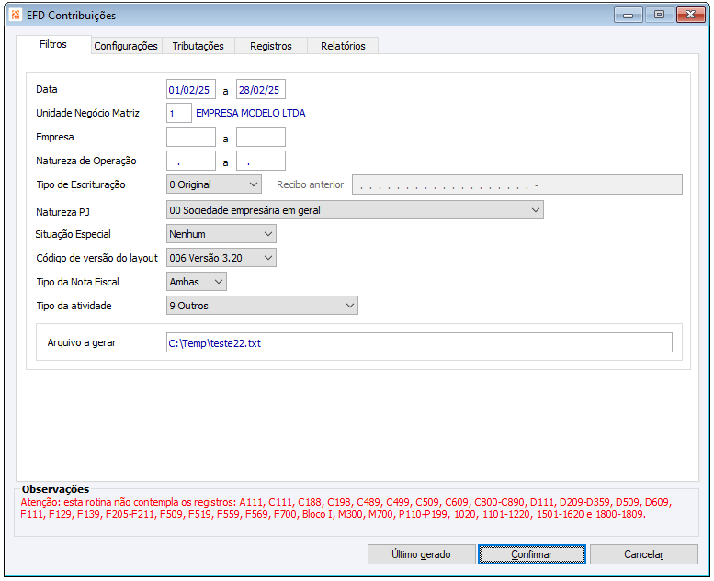Switch to the Filtros tab
The width and height of the screenshot is (714, 581).
(x=53, y=44)
